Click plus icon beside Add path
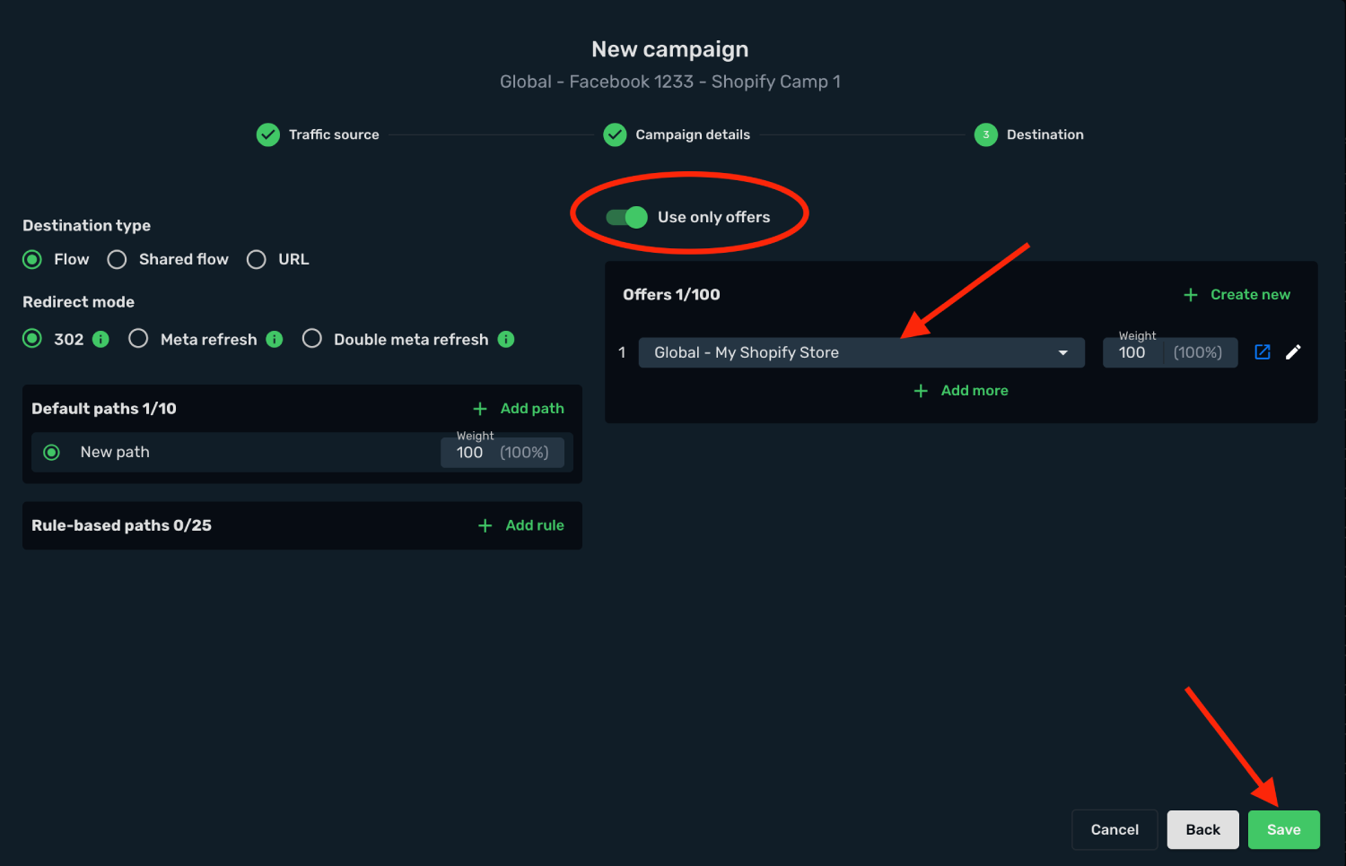This screenshot has height=866, width=1346. [480, 409]
